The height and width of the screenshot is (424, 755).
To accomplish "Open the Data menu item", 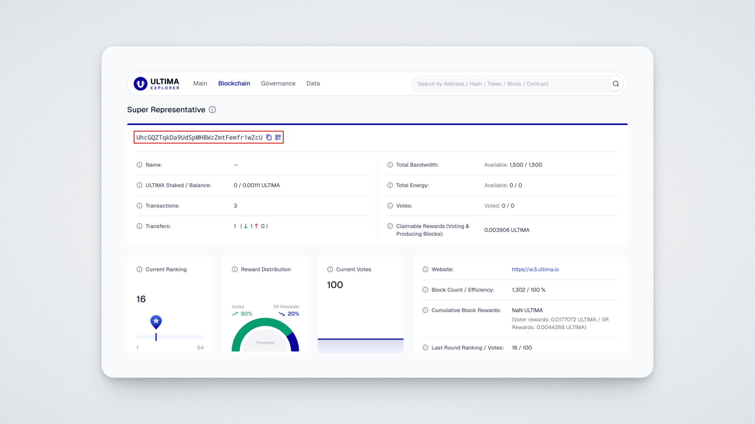I will point(313,83).
